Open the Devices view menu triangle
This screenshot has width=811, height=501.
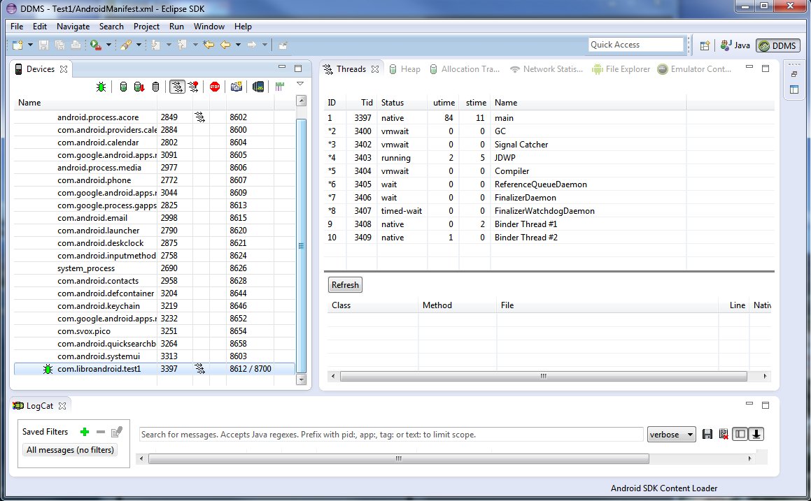coord(300,84)
